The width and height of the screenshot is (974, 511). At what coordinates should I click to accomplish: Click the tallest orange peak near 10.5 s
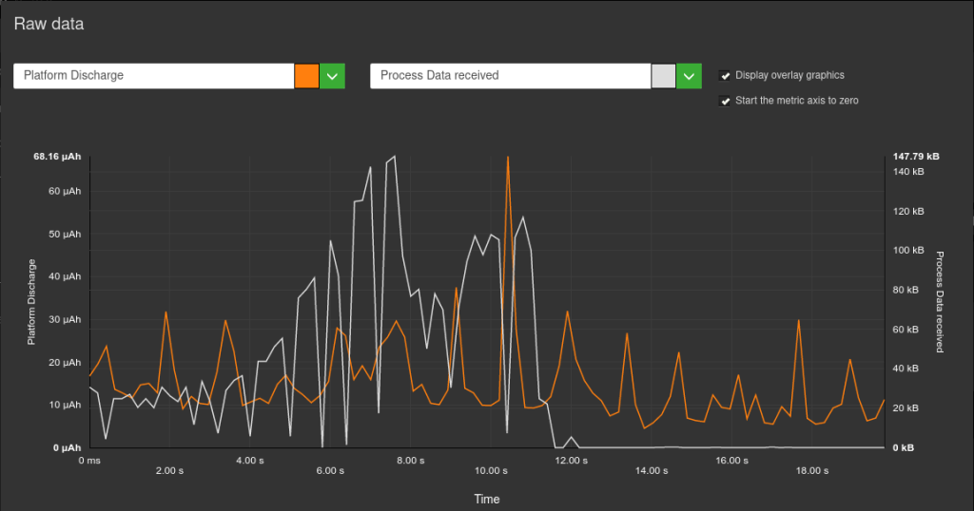(x=508, y=157)
